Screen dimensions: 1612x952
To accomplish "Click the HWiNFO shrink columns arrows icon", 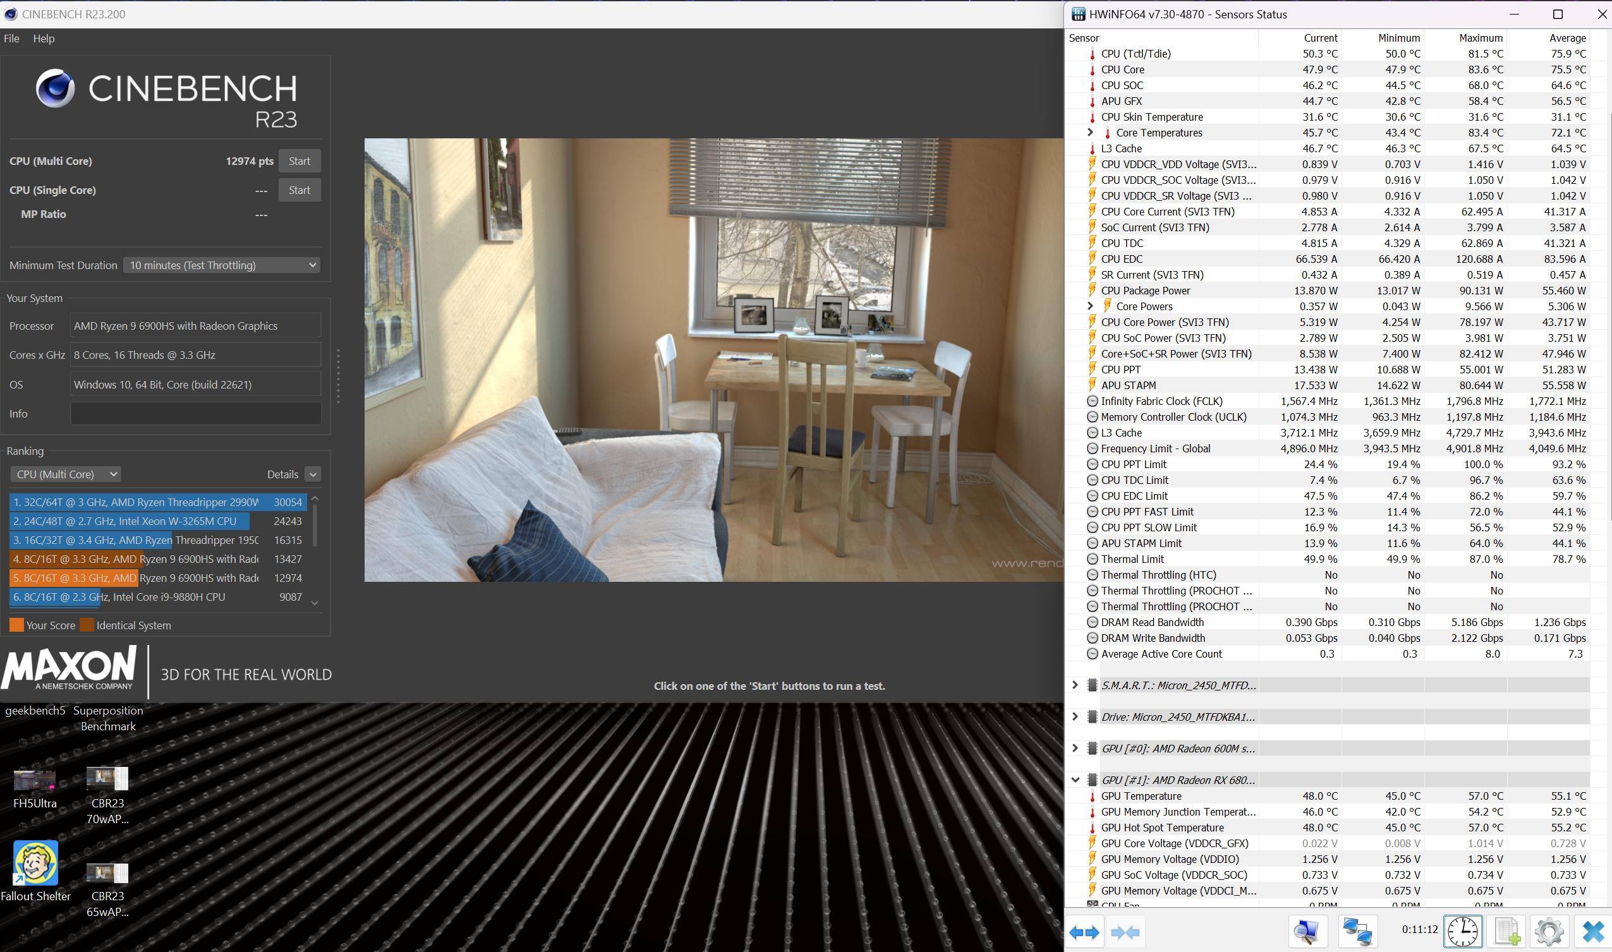I will pos(1125,932).
